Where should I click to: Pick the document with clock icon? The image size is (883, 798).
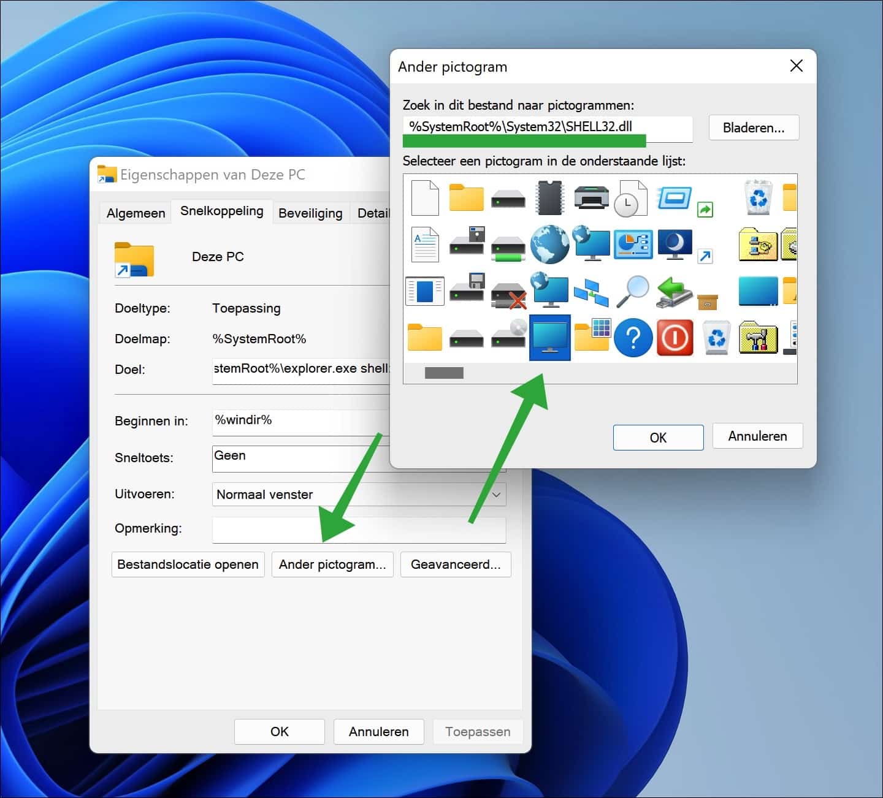[x=633, y=197]
